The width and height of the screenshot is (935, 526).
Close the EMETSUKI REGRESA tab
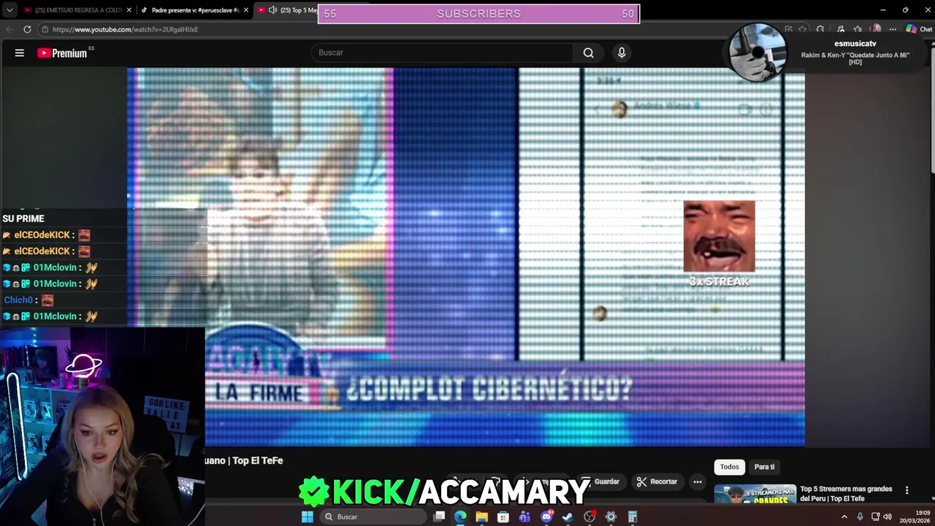point(129,10)
